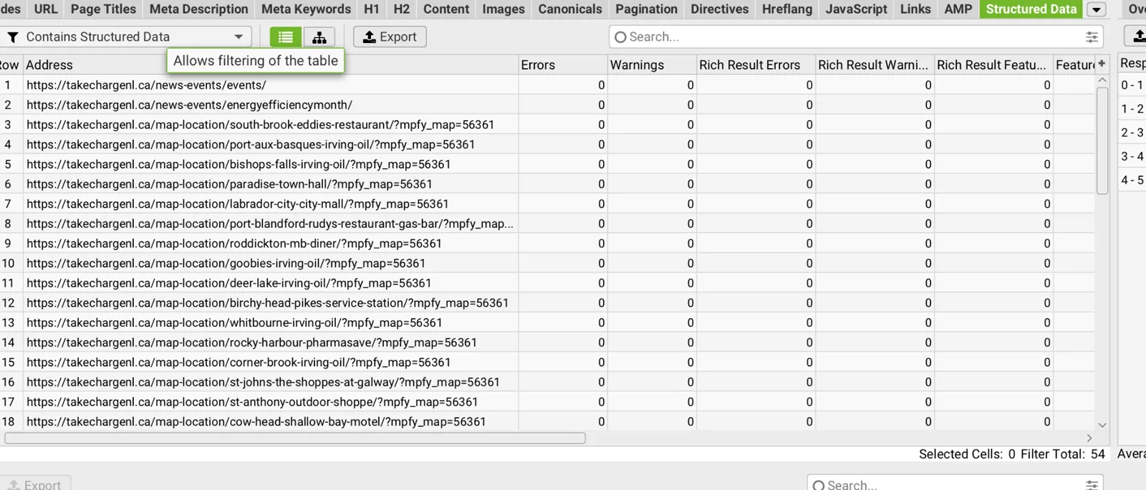Click the funnel filter icon
1146x490 pixels.
pyautogui.click(x=13, y=37)
